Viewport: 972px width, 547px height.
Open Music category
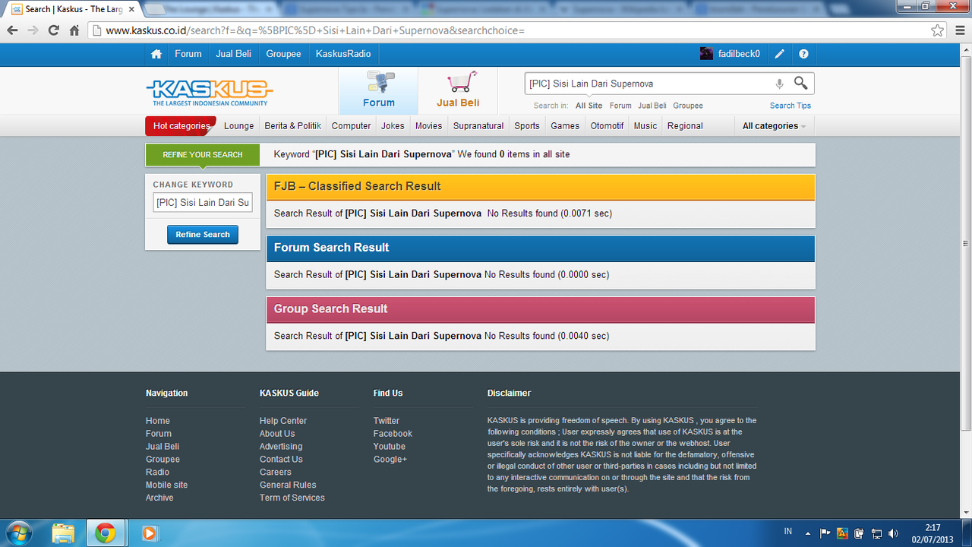click(645, 126)
